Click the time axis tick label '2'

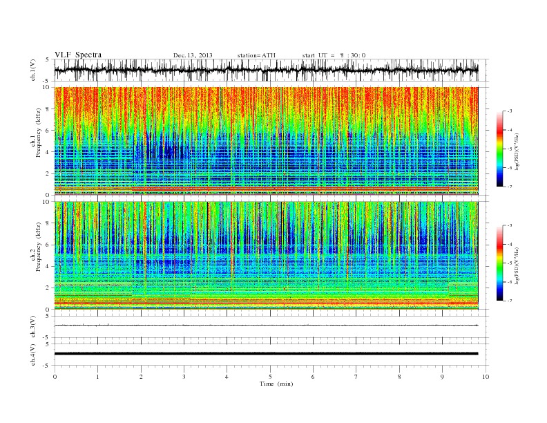click(x=141, y=377)
